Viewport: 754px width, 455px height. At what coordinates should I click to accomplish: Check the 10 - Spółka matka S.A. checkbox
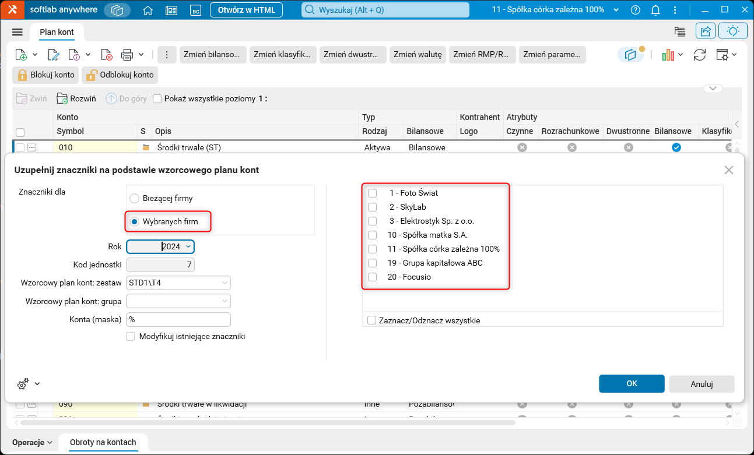coord(372,235)
